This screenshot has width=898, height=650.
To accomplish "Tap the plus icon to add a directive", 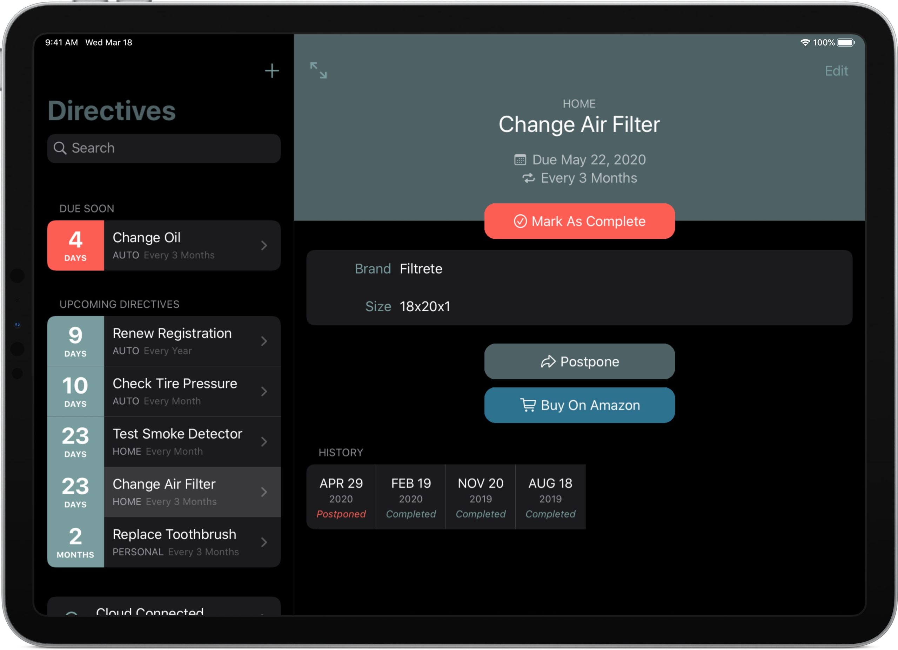I will point(272,71).
